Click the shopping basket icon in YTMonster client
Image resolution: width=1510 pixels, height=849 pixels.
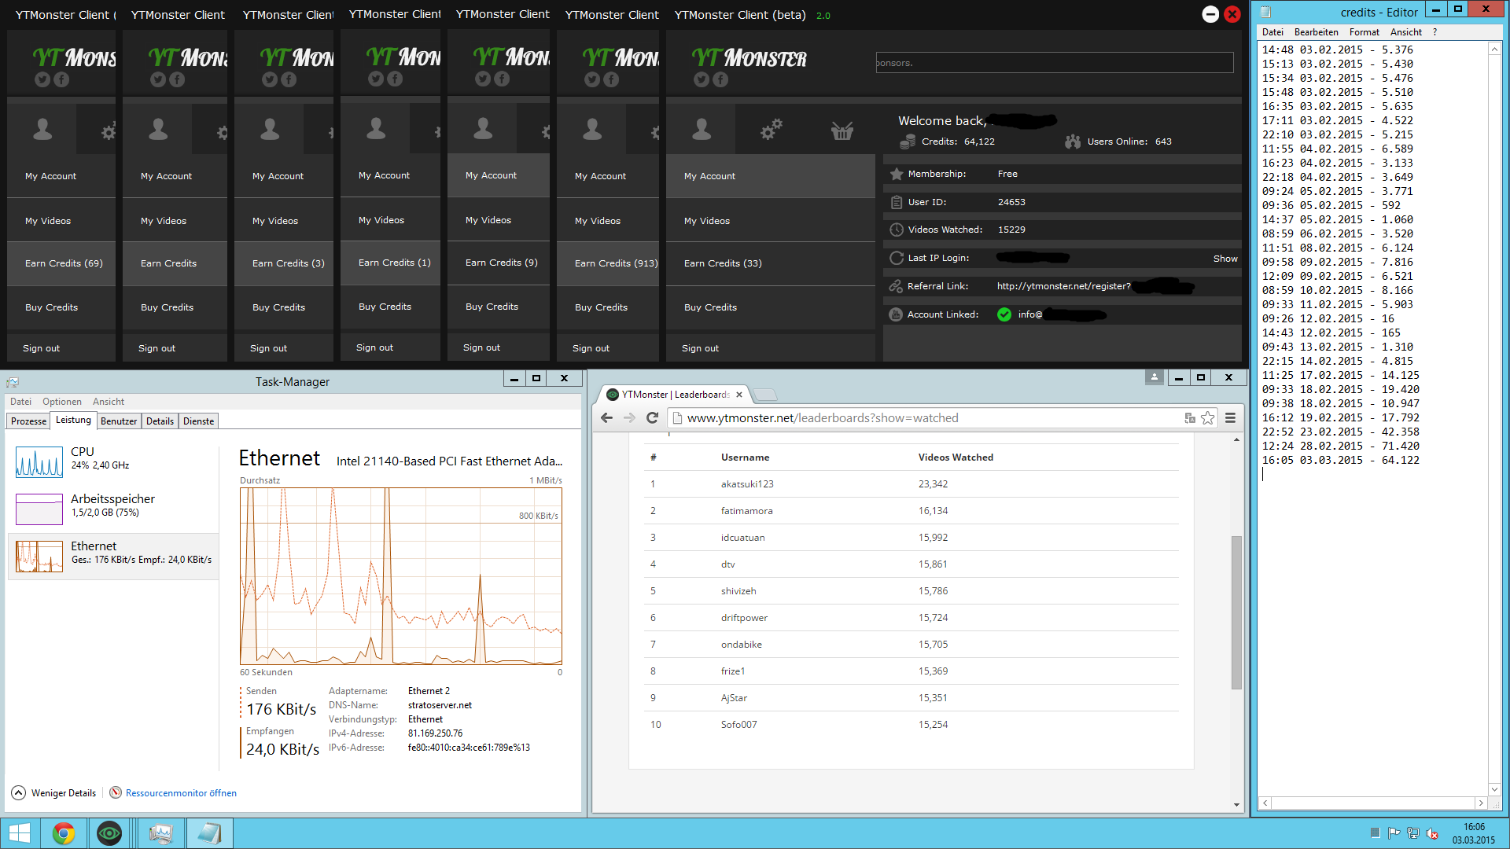tap(842, 130)
